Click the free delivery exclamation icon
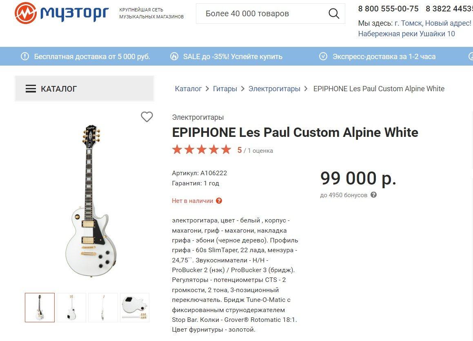This screenshot has height=341, width=473. 25,57
